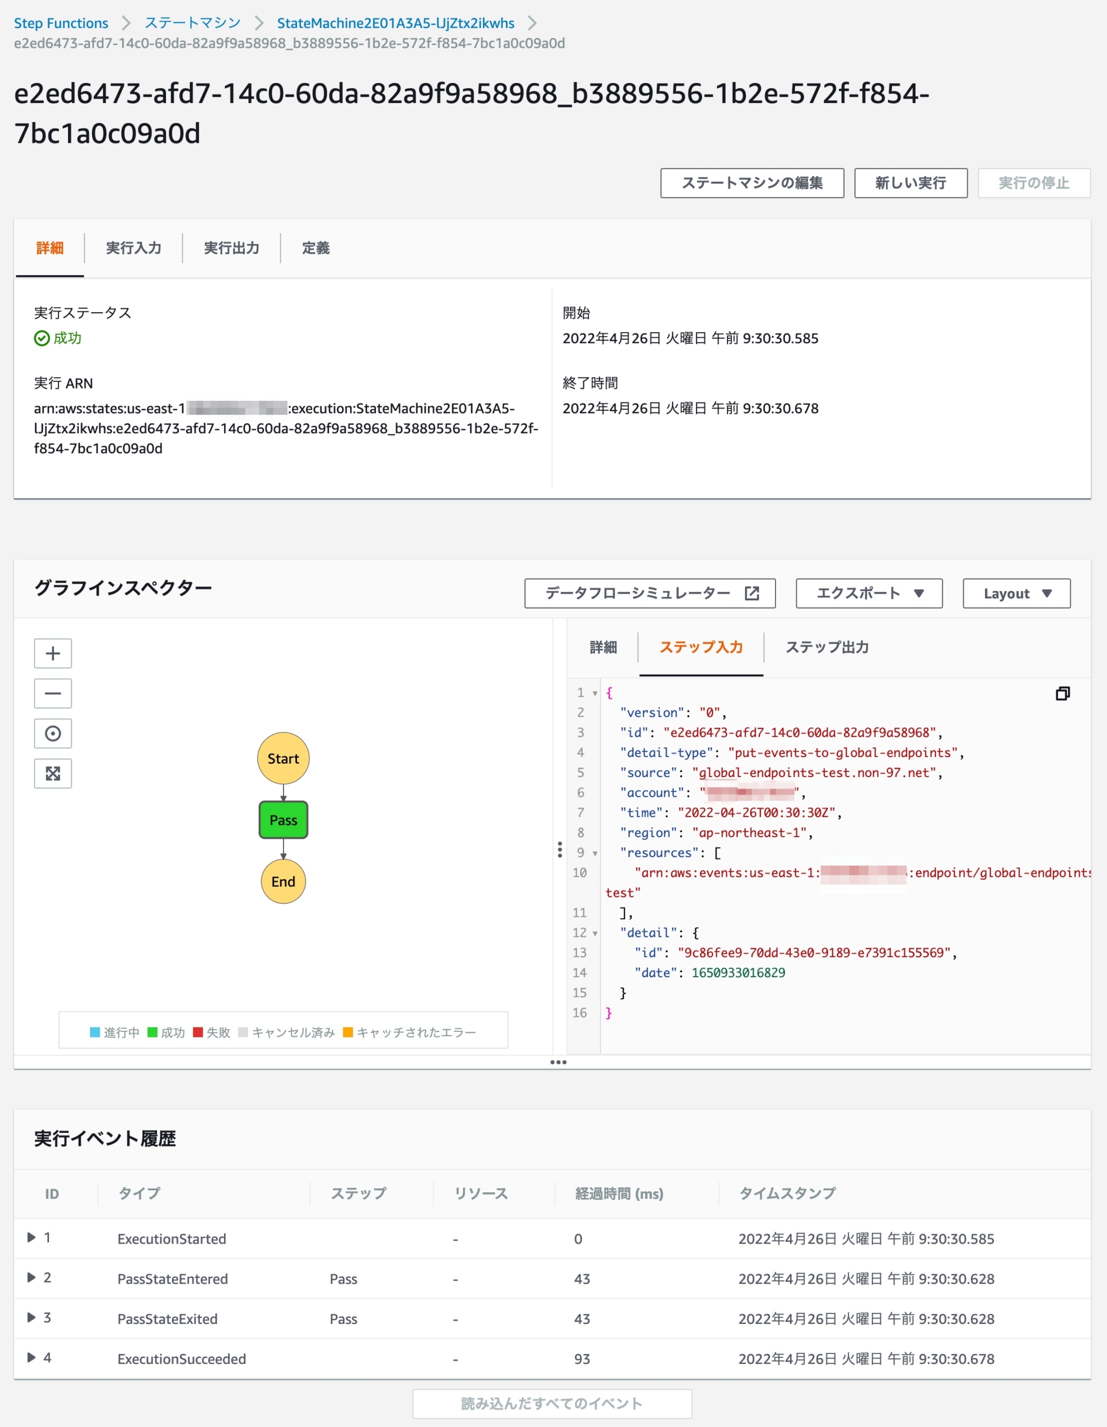This screenshot has height=1427, width=1107.
Task: Expand event row 4 ExecutionSucceeded
Action: pos(31,1357)
